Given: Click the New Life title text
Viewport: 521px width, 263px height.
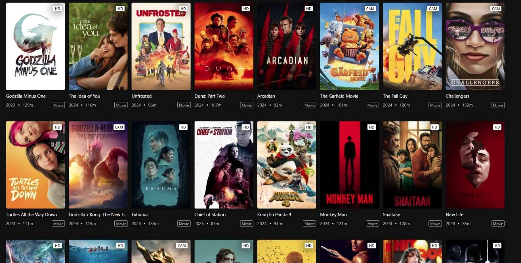Looking at the screenshot, I should 454,214.
